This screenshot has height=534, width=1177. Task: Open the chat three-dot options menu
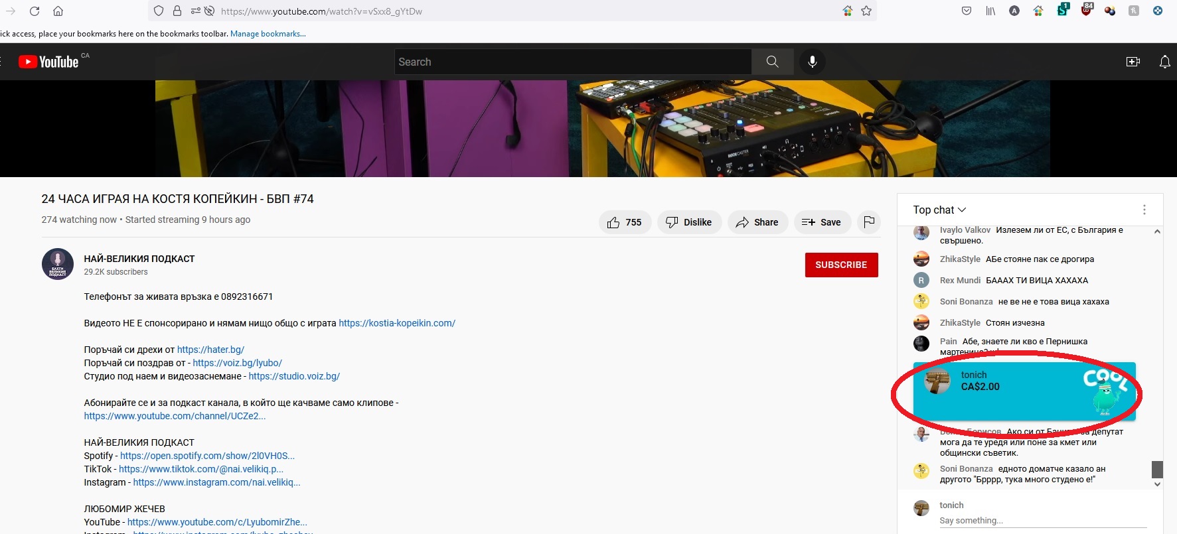tap(1144, 210)
